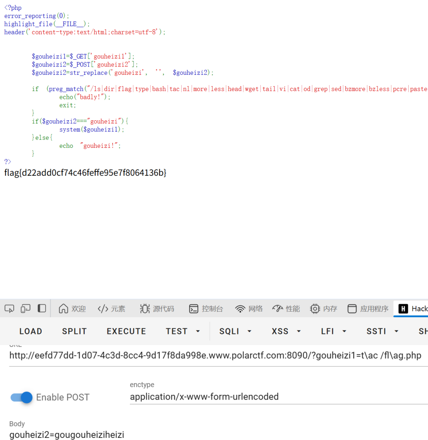The image size is (428, 440).
Task: Switch to the 元素 elements tab
Action: [111, 309]
